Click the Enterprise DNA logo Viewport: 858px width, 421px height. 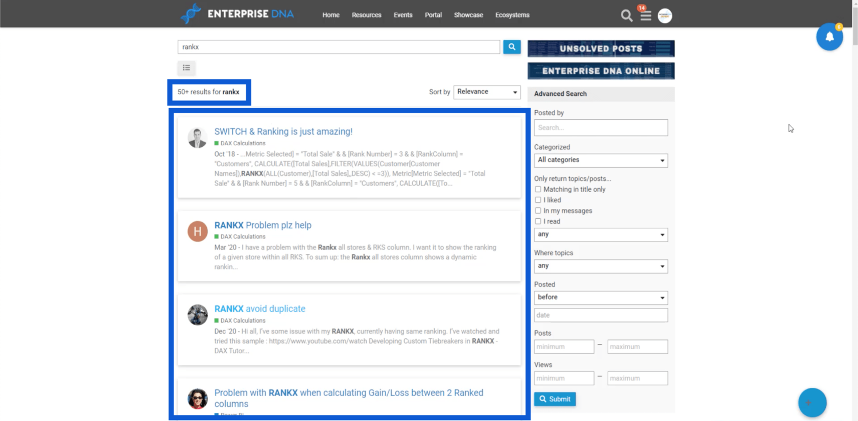[x=237, y=14]
